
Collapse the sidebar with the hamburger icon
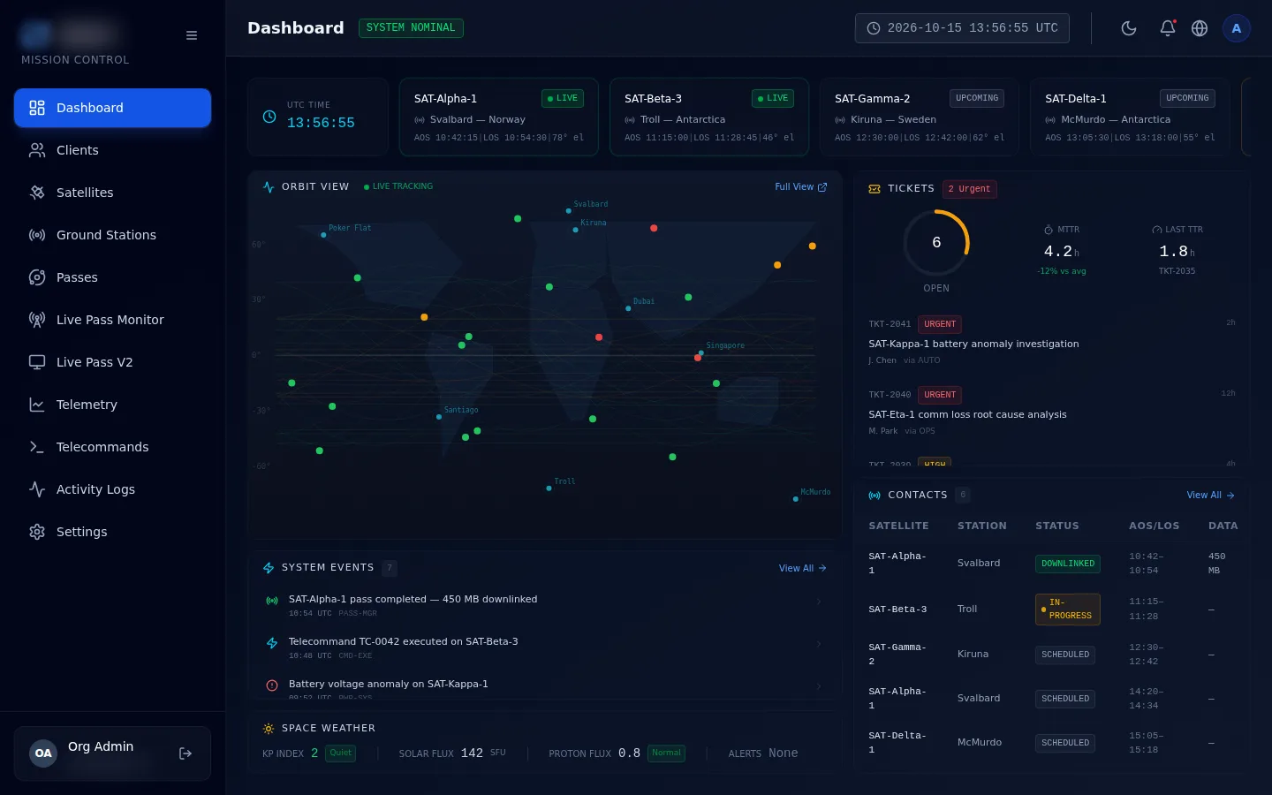coord(192,35)
